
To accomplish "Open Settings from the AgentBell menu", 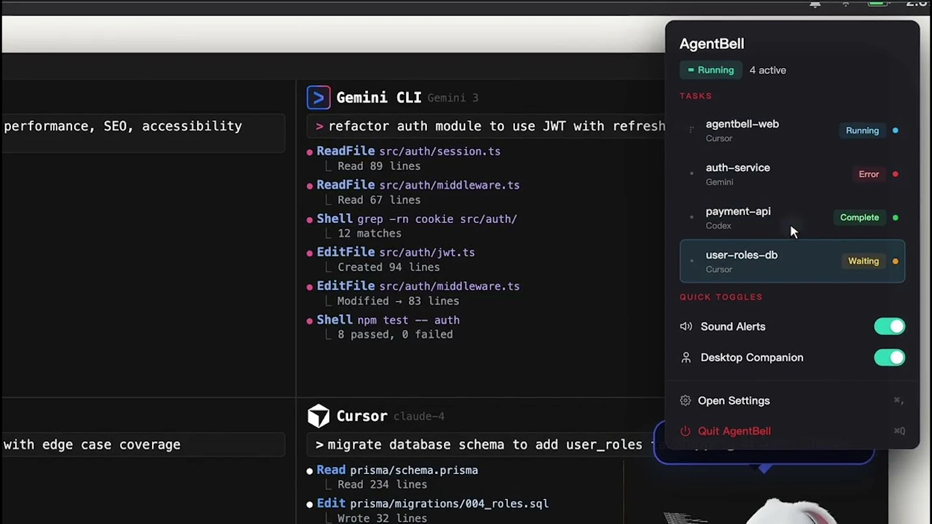I will 792,401.
